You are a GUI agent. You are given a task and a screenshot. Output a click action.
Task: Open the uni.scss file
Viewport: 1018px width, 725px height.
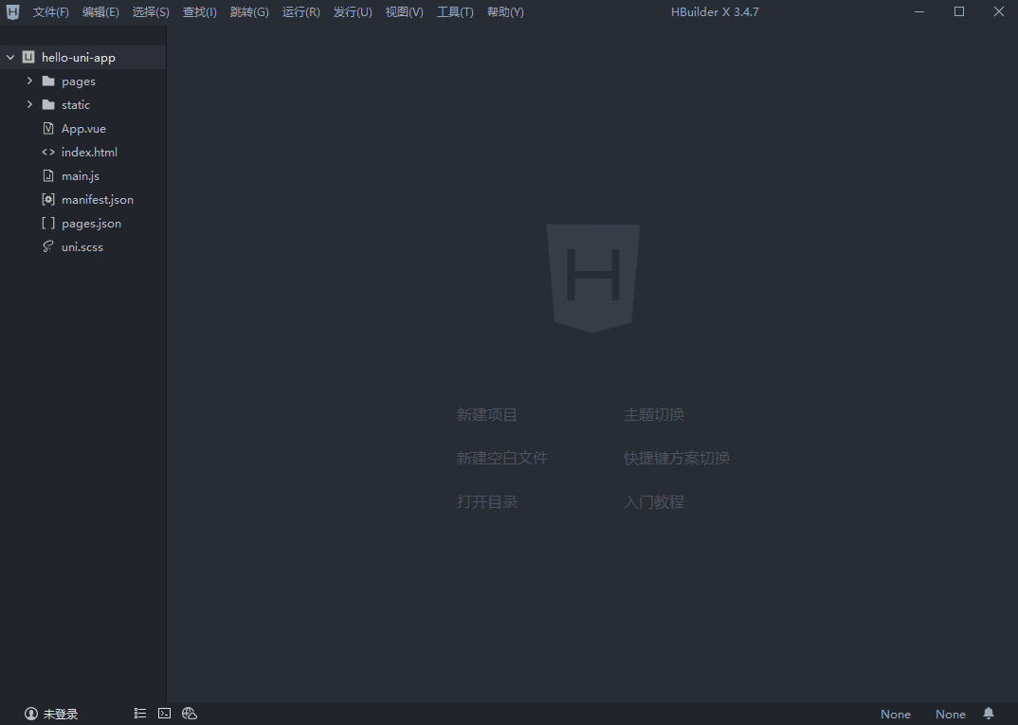[x=82, y=246]
